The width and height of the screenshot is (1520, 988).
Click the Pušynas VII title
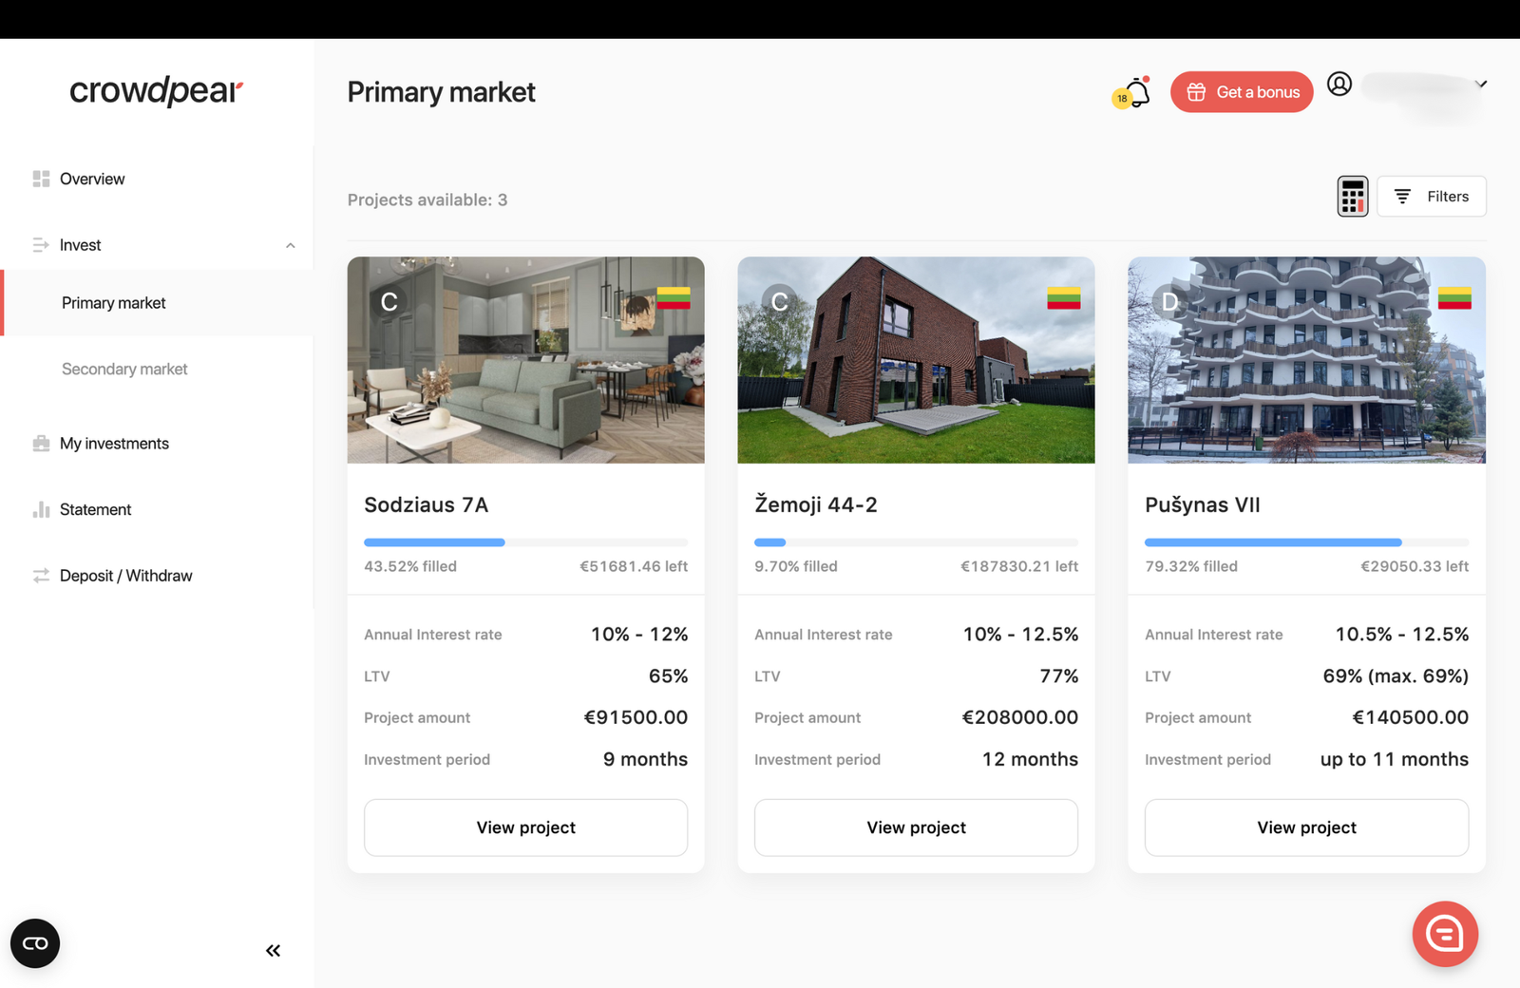click(1203, 504)
